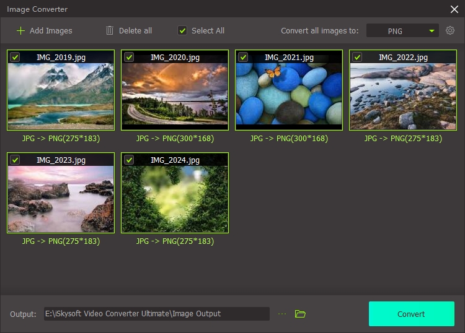Image resolution: width=465 pixels, height=333 pixels.
Task: Click the Add Images label
Action: click(51, 30)
